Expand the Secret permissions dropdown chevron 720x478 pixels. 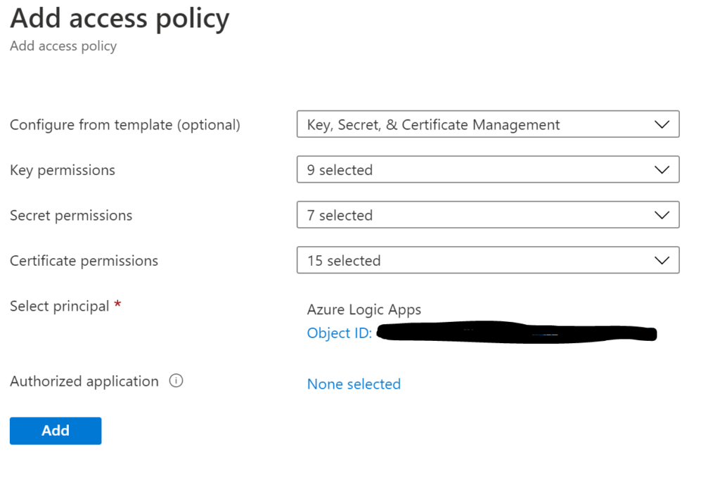pyautogui.click(x=661, y=215)
